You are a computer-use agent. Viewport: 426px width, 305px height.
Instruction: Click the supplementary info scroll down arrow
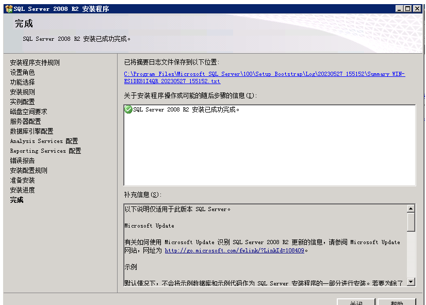point(411,282)
